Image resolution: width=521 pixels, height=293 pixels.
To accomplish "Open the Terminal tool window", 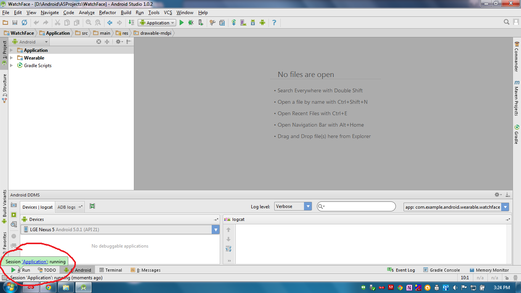I will (x=111, y=270).
